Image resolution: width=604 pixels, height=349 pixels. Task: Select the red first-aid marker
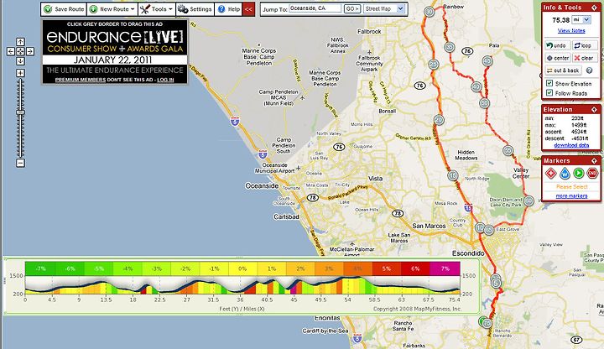coord(551,173)
